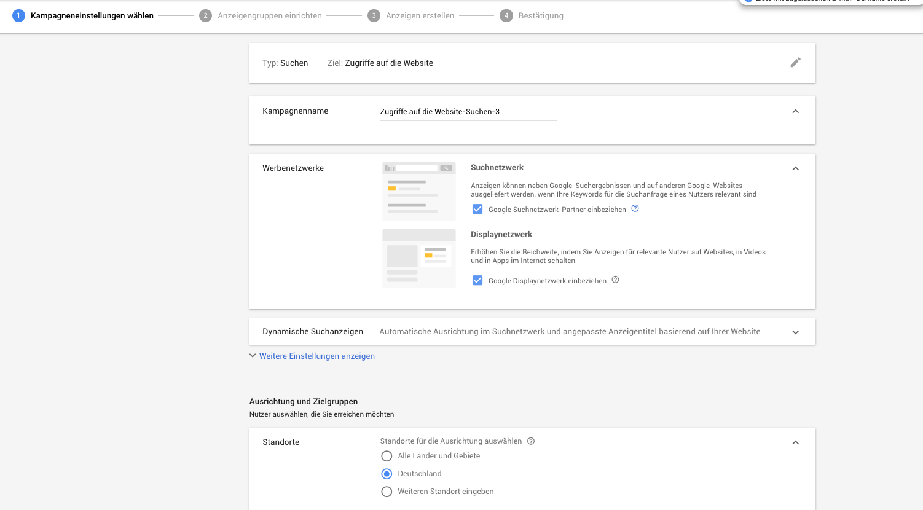The width and height of the screenshot is (923, 510).
Task: Click help icon next to Standorte für die Ausrichtung
Action: point(531,441)
